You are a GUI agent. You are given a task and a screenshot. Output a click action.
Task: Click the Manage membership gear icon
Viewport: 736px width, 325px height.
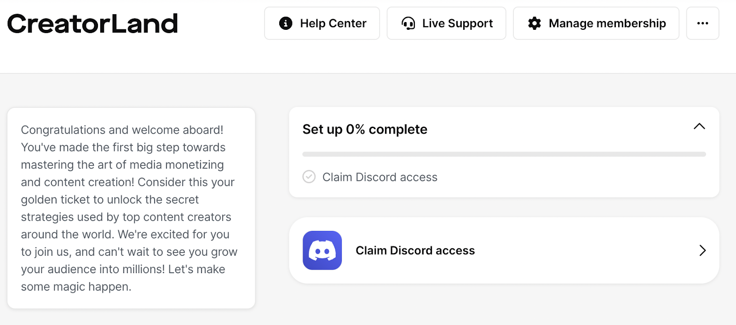534,23
